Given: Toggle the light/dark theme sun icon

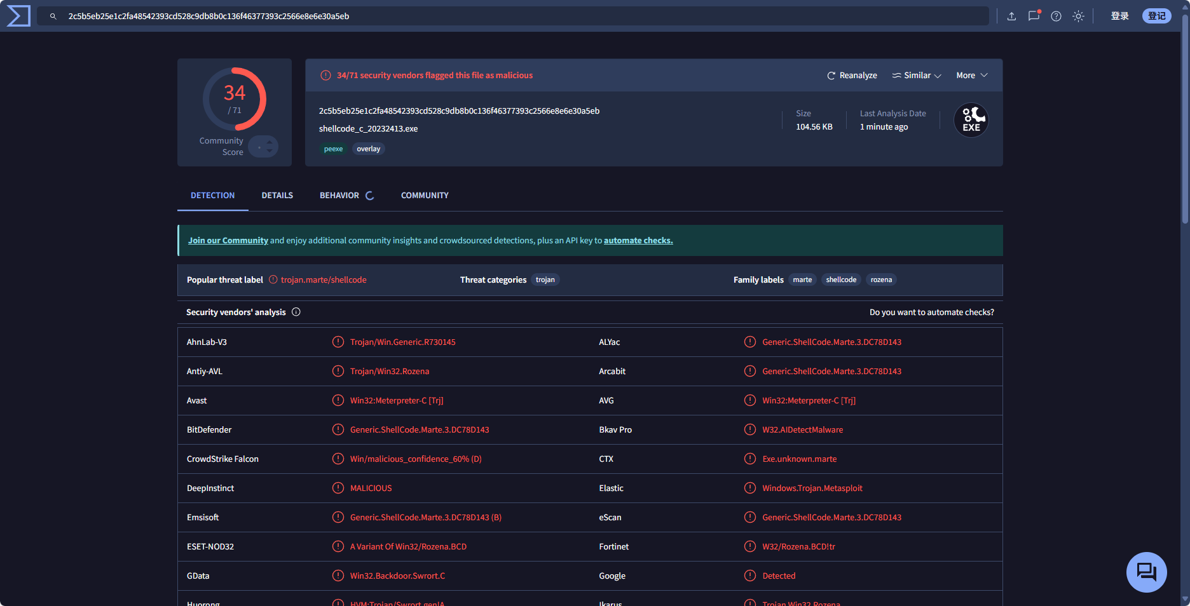Looking at the screenshot, I should [x=1078, y=17].
